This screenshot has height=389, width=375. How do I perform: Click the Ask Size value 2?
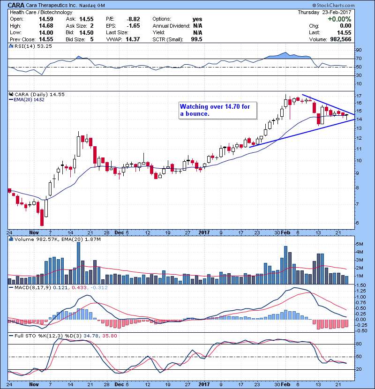click(x=92, y=26)
